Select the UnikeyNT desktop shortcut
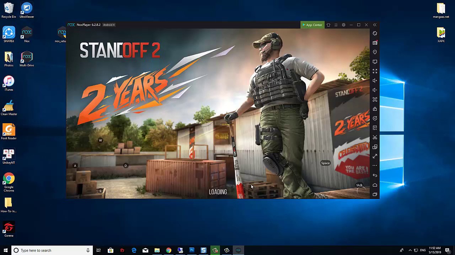This screenshot has width=455, height=255. pos(9,157)
